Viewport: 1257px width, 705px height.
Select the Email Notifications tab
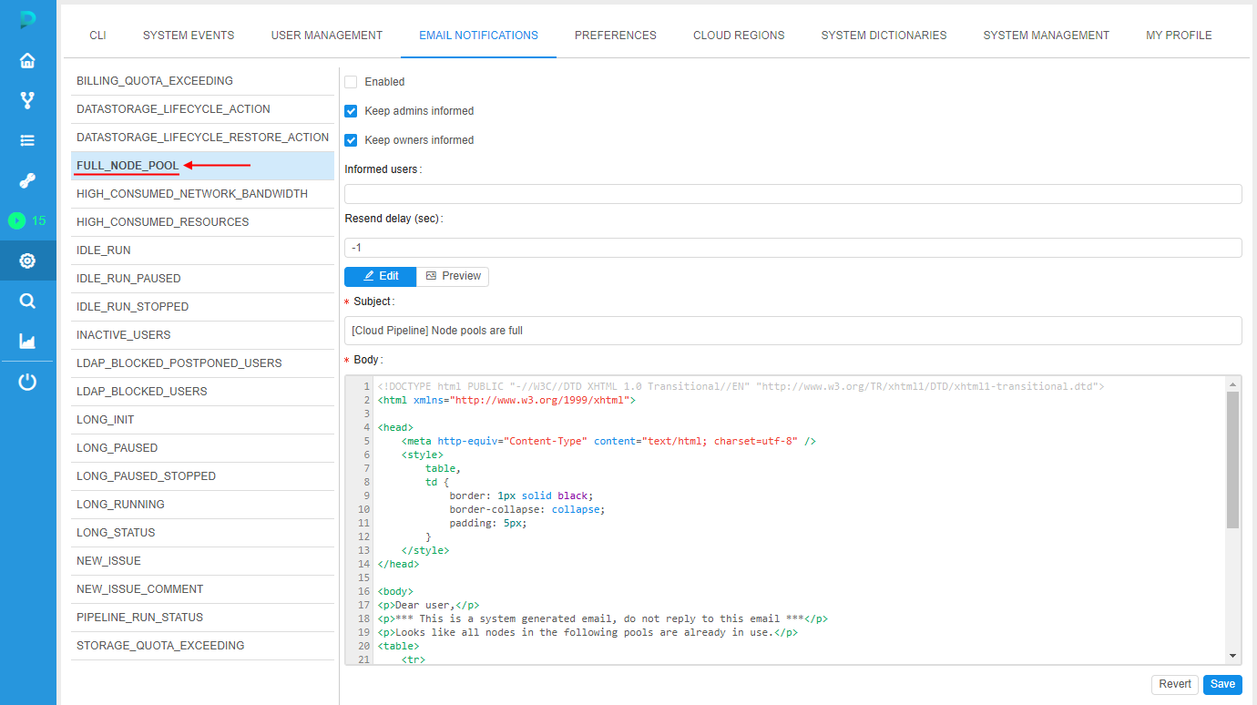(478, 36)
